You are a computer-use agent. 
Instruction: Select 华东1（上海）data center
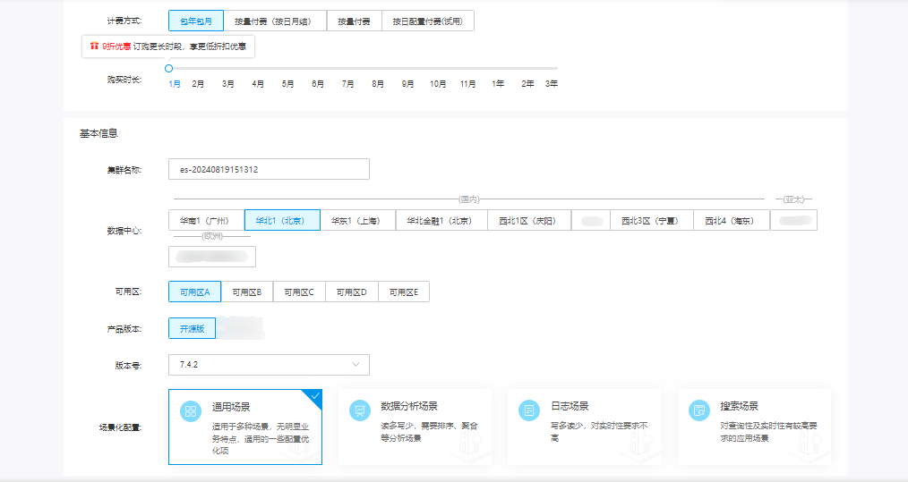click(356, 220)
